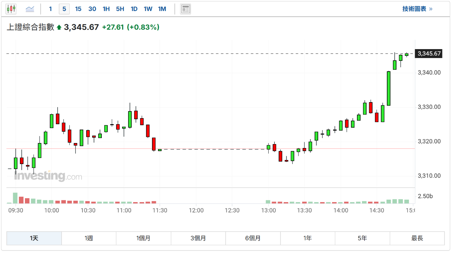
Task: Select the 1天 range tab
Action: click(34, 238)
